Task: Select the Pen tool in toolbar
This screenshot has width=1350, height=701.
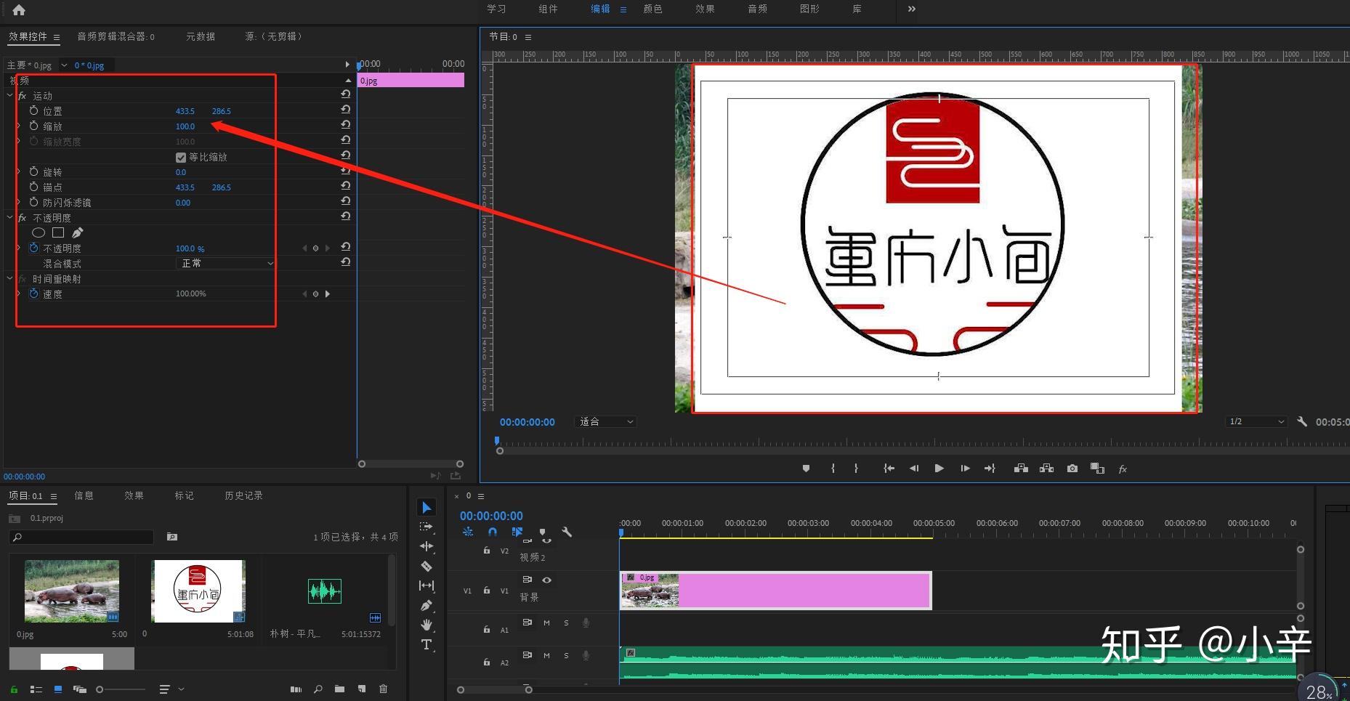Action: point(427,605)
